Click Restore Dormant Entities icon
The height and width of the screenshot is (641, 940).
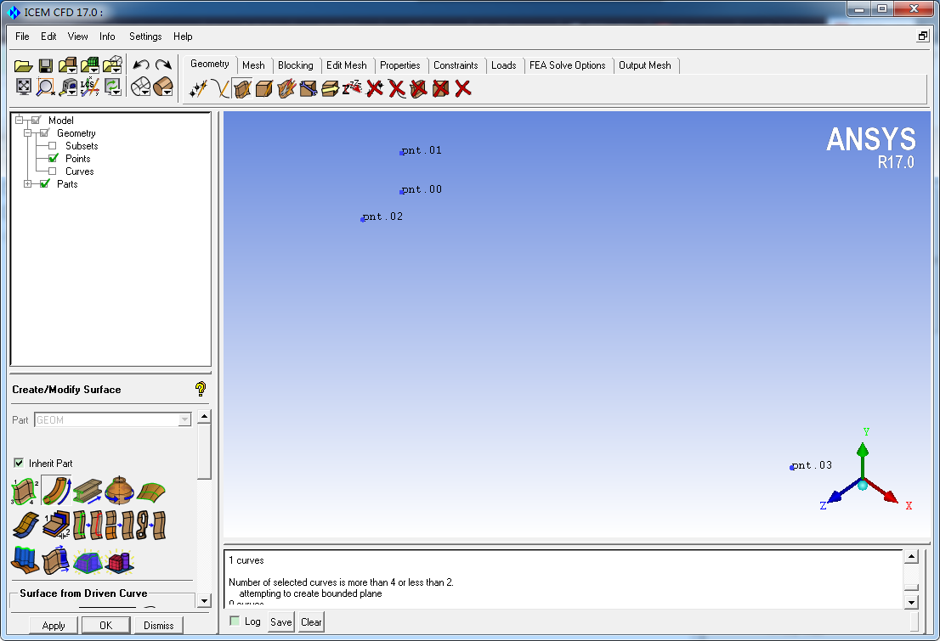tap(352, 89)
